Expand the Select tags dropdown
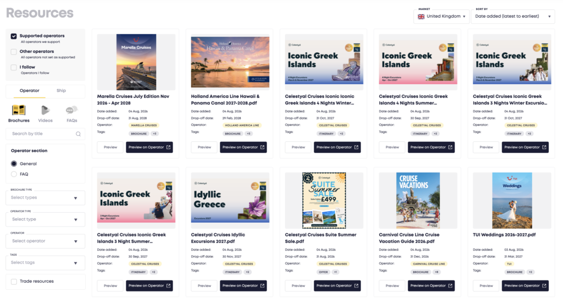The image size is (563, 303). click(45, 263)
